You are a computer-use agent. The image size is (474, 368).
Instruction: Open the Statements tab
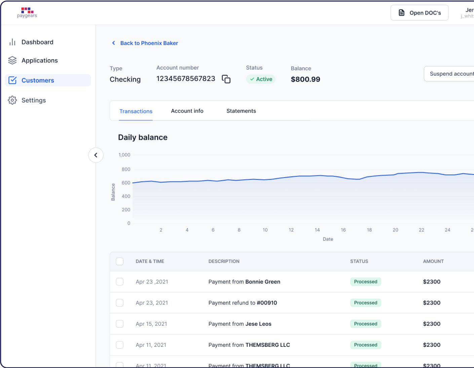pyautogui.click(x=241, y=111)
